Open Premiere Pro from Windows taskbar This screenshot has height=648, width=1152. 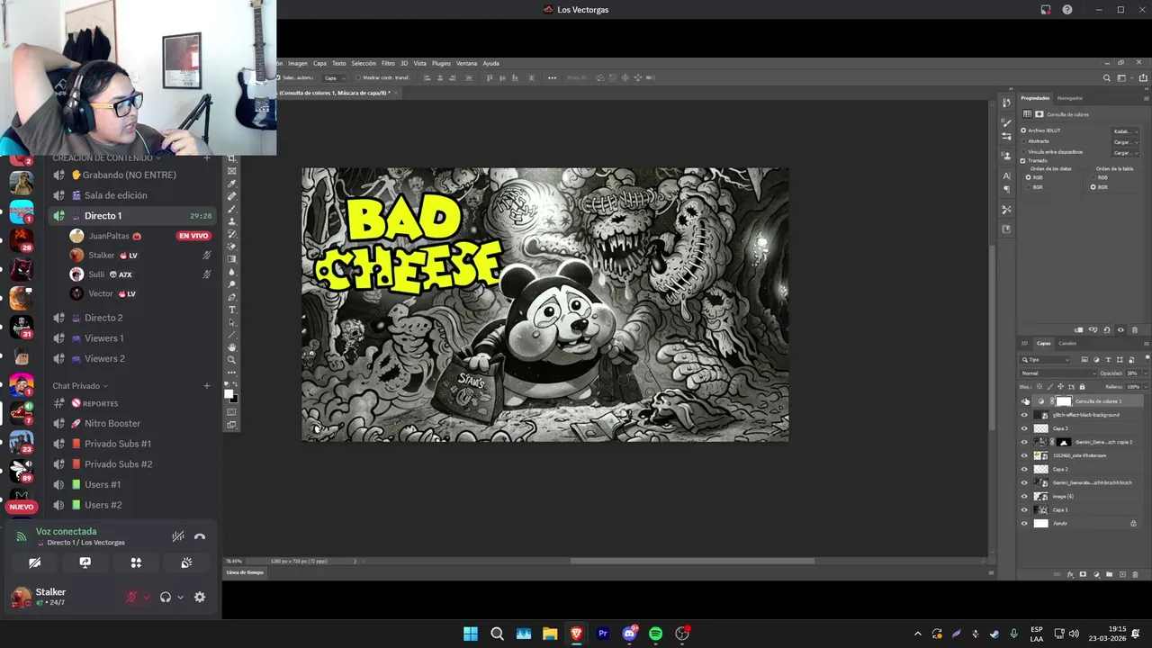pos(603,634)
